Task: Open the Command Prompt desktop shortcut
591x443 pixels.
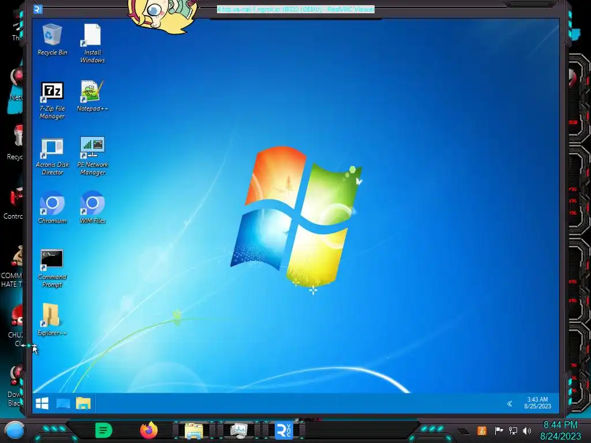Action: (x=52, y=269)
